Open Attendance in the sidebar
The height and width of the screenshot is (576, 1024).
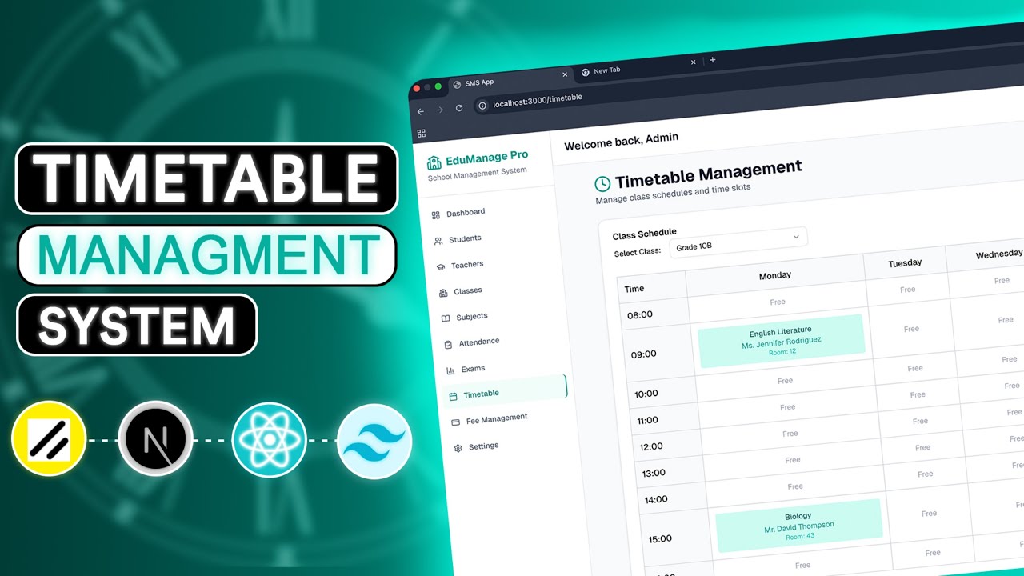pos(472,342)
